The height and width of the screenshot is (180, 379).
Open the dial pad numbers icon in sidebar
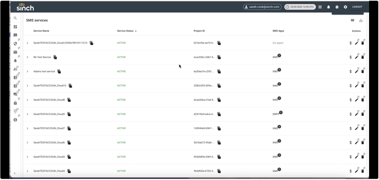[15, 111]
